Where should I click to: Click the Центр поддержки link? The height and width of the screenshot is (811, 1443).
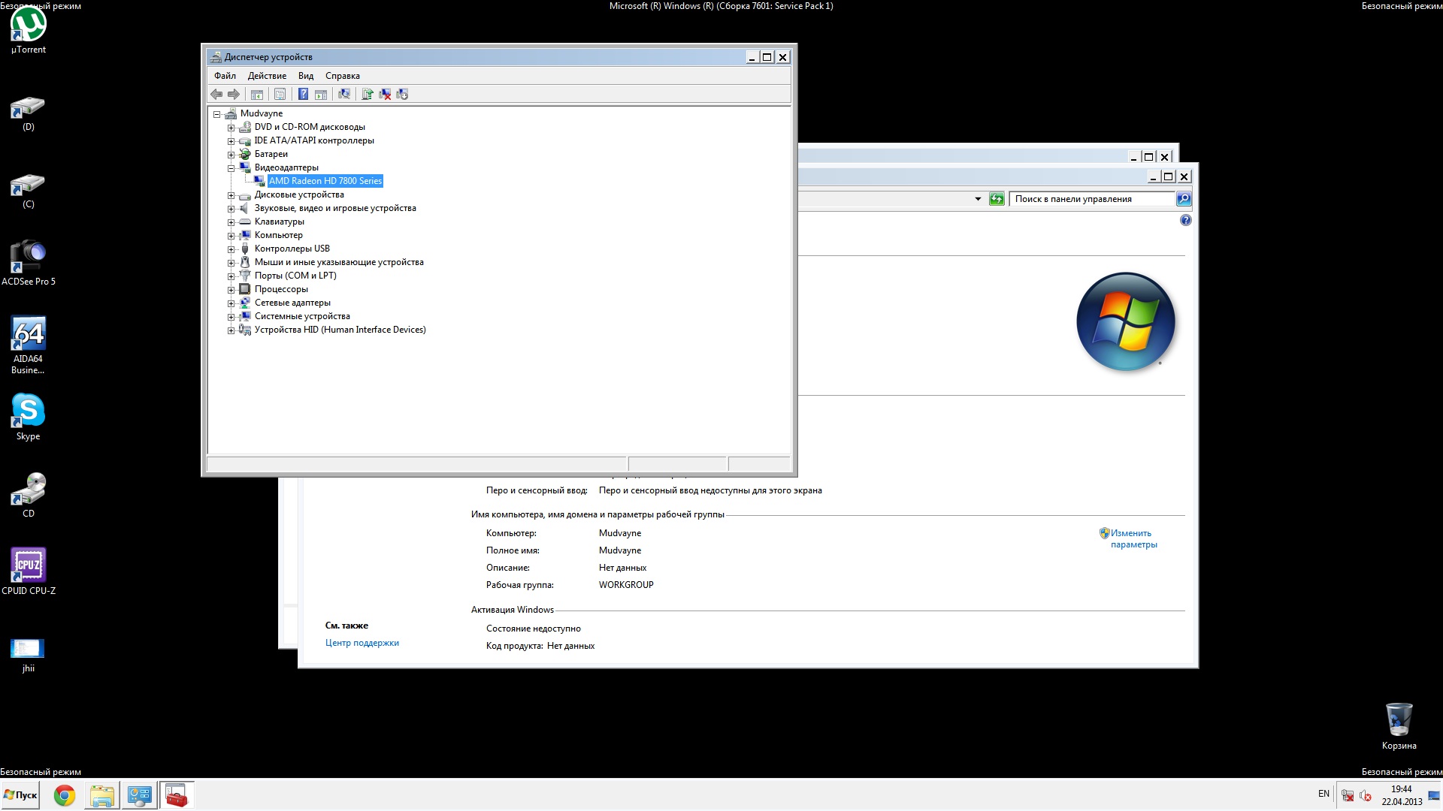click(362, 643)
